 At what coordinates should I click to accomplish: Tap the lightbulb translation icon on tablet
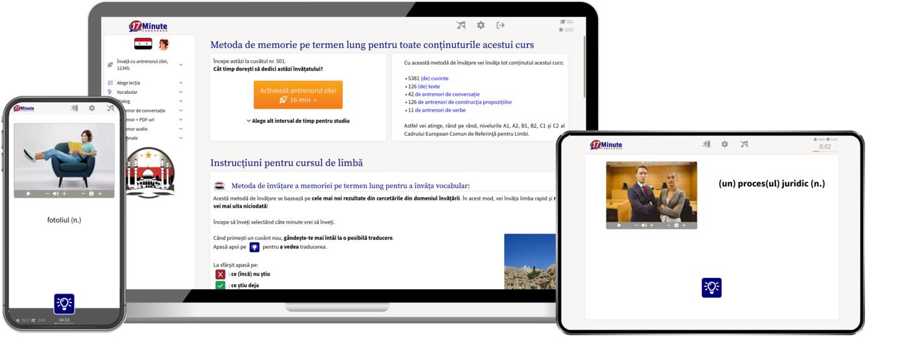pyautogui.click(x=711, y=288)
